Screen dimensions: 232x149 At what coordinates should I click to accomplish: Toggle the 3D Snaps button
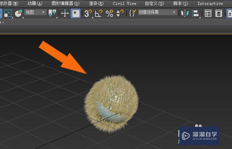pos(88,13)
